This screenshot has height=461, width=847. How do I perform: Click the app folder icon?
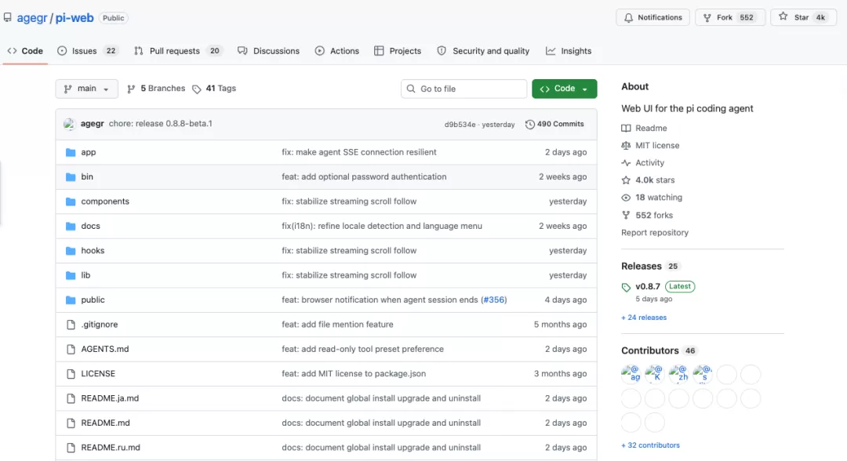click(x=71, y=152)
